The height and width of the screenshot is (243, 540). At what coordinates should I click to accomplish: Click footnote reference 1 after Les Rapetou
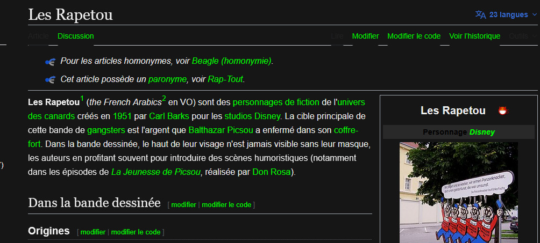pyautogui.click(x=82, y=99)
